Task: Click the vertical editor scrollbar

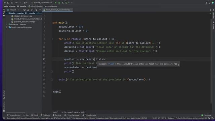Action: [x=211, y=61]
